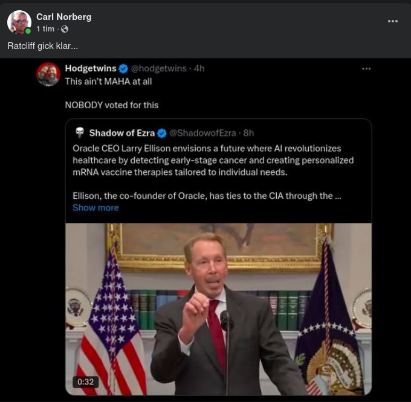Click the Hodgetwins profile avatar

tap(48, 74)
